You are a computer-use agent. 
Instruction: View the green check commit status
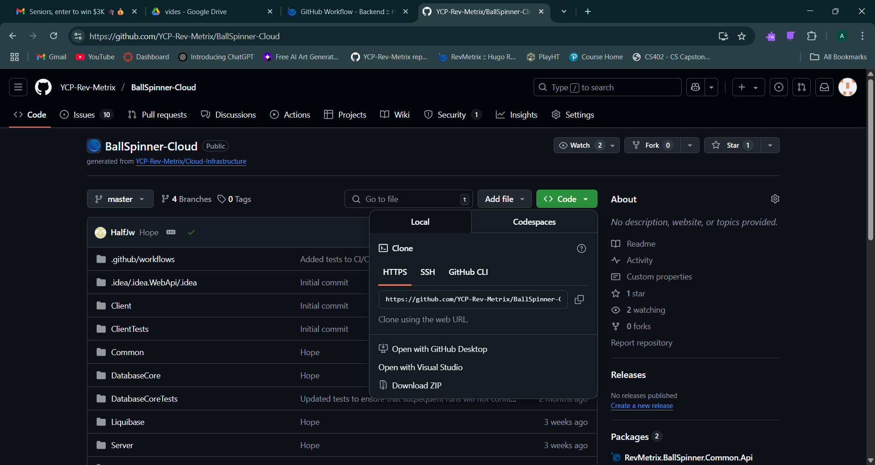pyautogui.click(x=191, y=232)
